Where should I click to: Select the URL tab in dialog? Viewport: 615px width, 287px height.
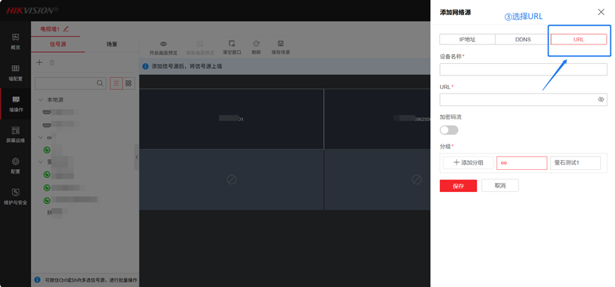579,39
